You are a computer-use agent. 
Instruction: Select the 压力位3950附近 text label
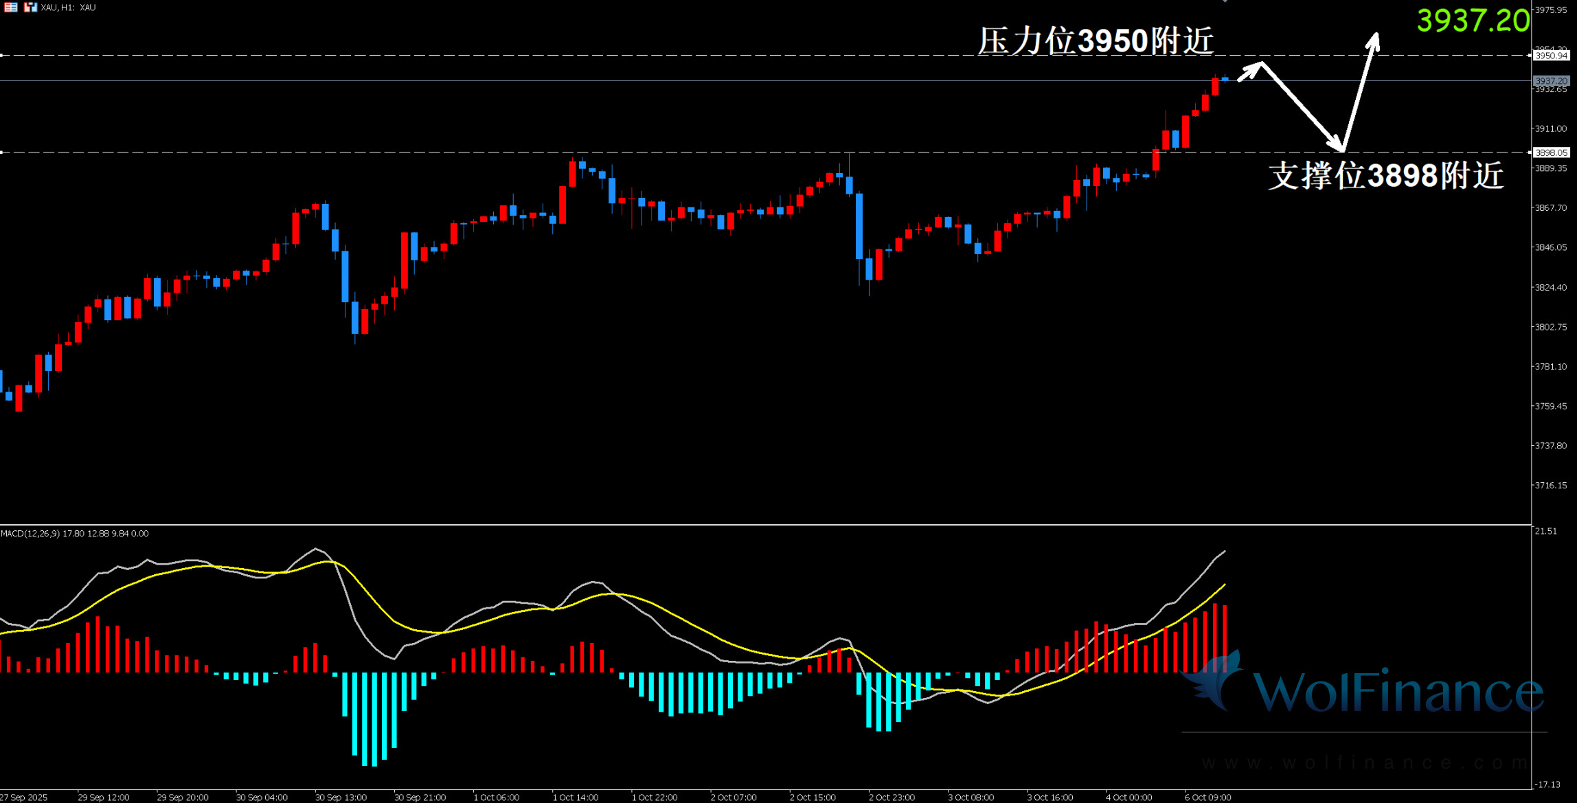[x=1096, y=41]
